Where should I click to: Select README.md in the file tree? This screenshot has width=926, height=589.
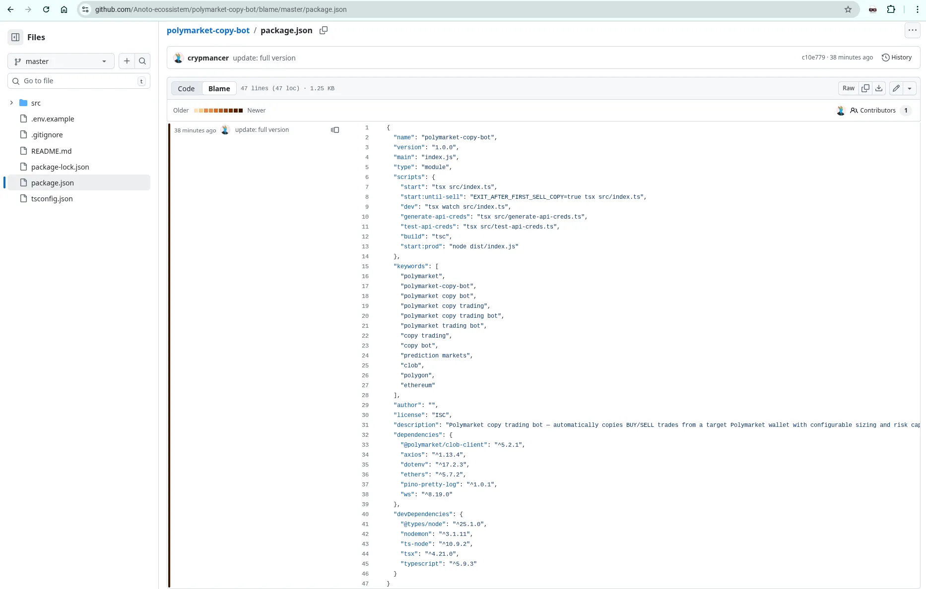pos(51,151)
